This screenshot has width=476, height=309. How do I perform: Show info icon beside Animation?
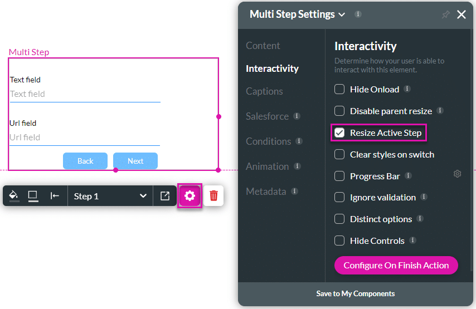coord(297,166)
